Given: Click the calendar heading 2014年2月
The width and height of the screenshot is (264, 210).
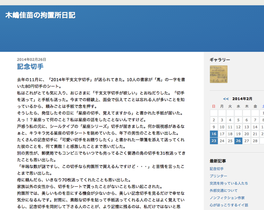Looking at the screenshot, I should click(242, 99).
